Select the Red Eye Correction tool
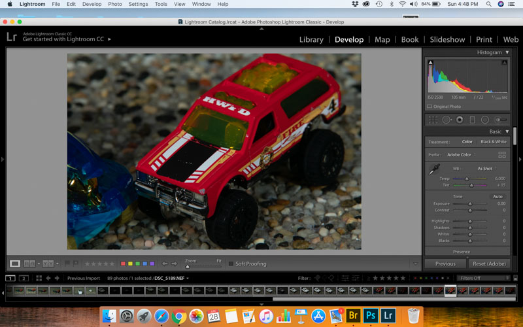The height and width of the screenshot is (327, 523). pos(460,120)
